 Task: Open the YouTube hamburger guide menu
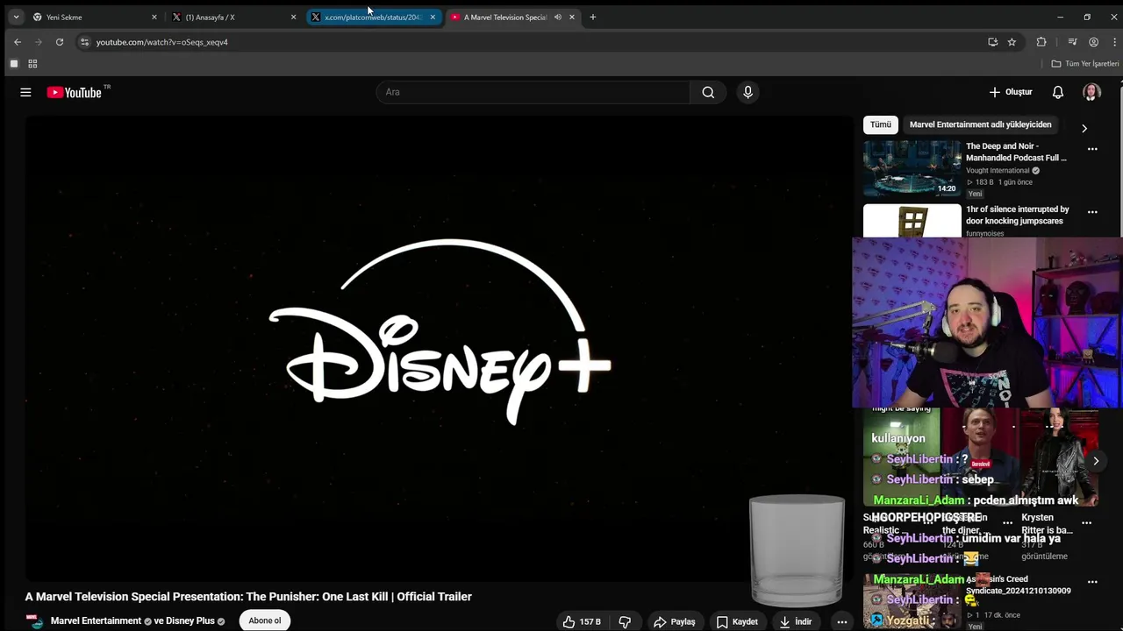click(25, 92)
